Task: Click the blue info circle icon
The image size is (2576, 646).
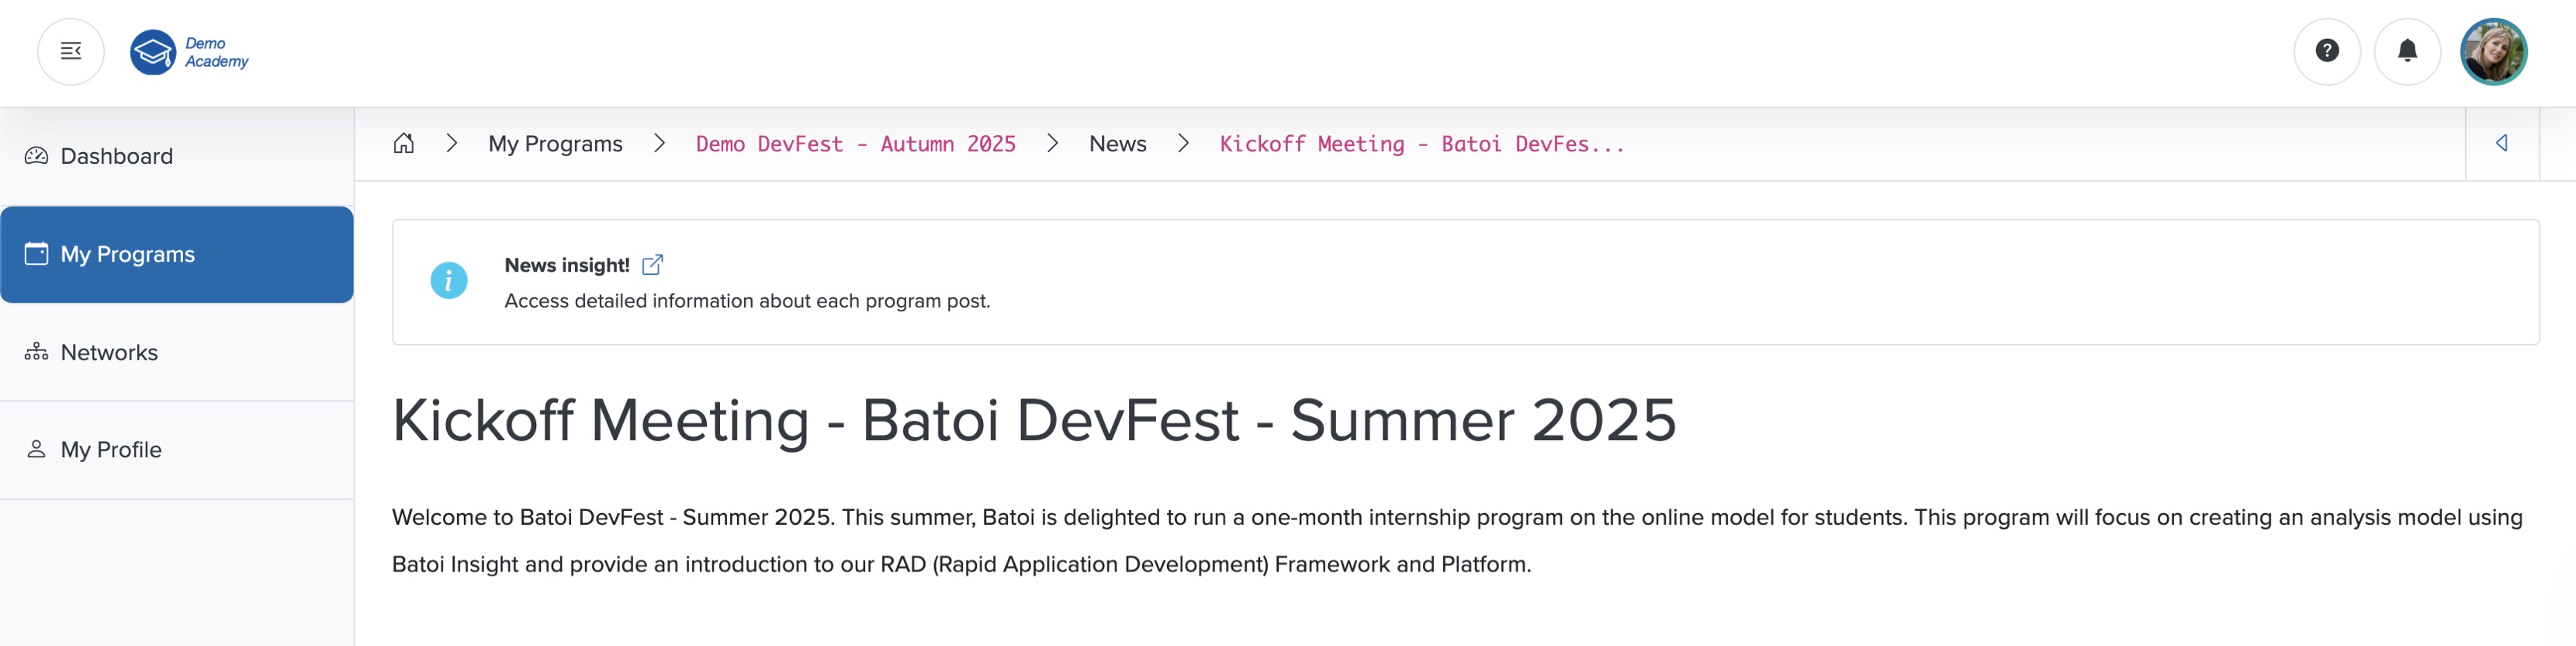Action: (x=448, y=281)
